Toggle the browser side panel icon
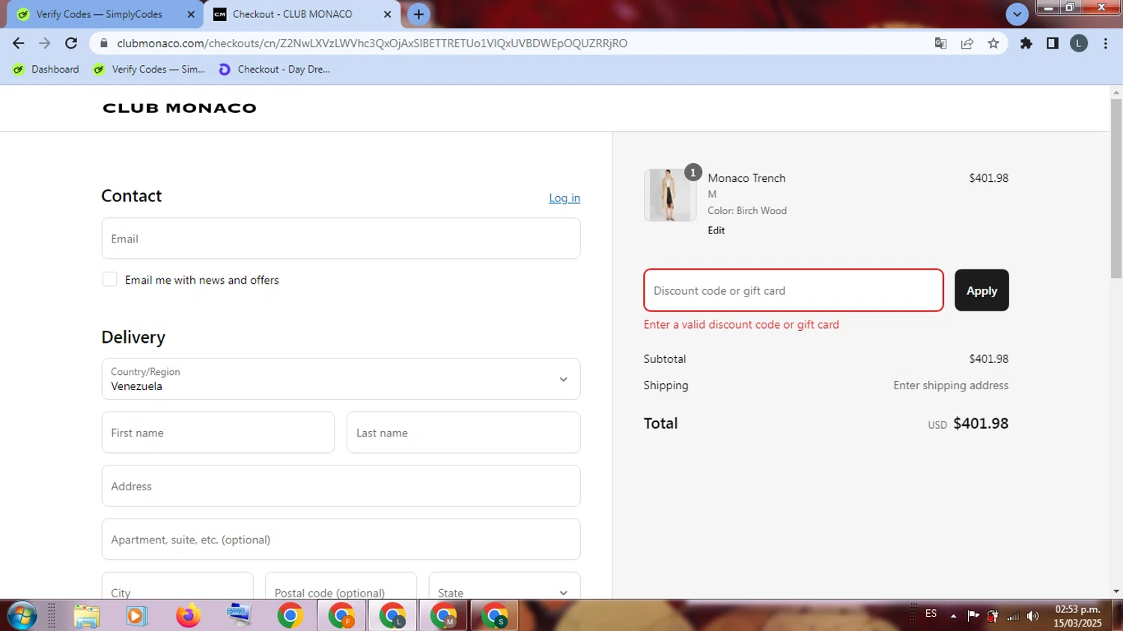 coord(1053,43)
